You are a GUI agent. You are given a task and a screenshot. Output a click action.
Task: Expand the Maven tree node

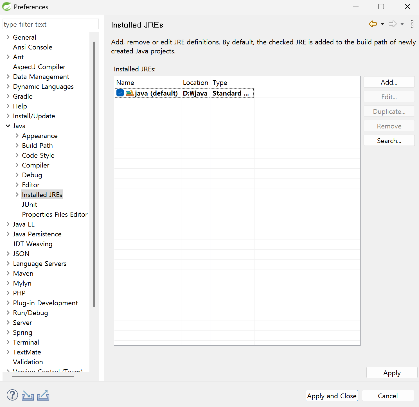[8, 273]
